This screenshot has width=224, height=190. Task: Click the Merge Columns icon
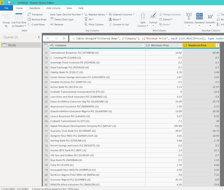coord(161,14)
